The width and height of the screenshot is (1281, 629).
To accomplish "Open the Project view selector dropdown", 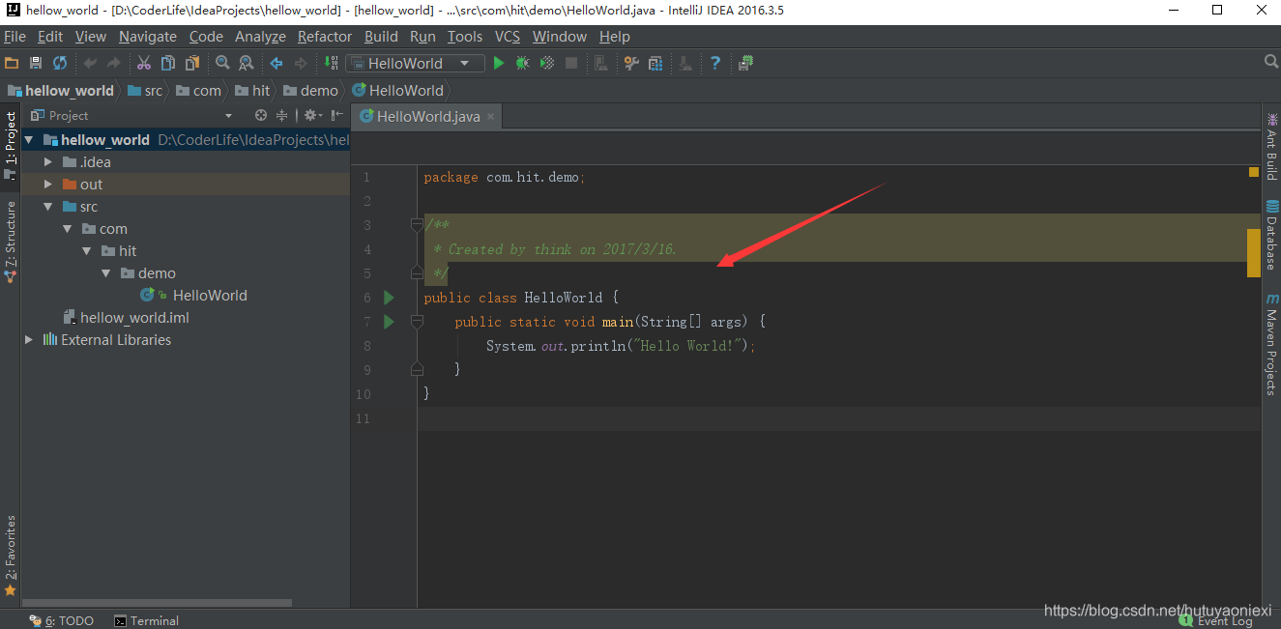I will click(x=228, y=116).
